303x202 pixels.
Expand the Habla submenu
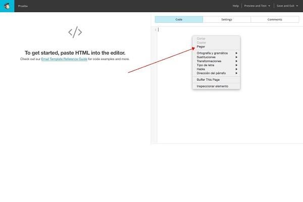click(x=201, y=69)
